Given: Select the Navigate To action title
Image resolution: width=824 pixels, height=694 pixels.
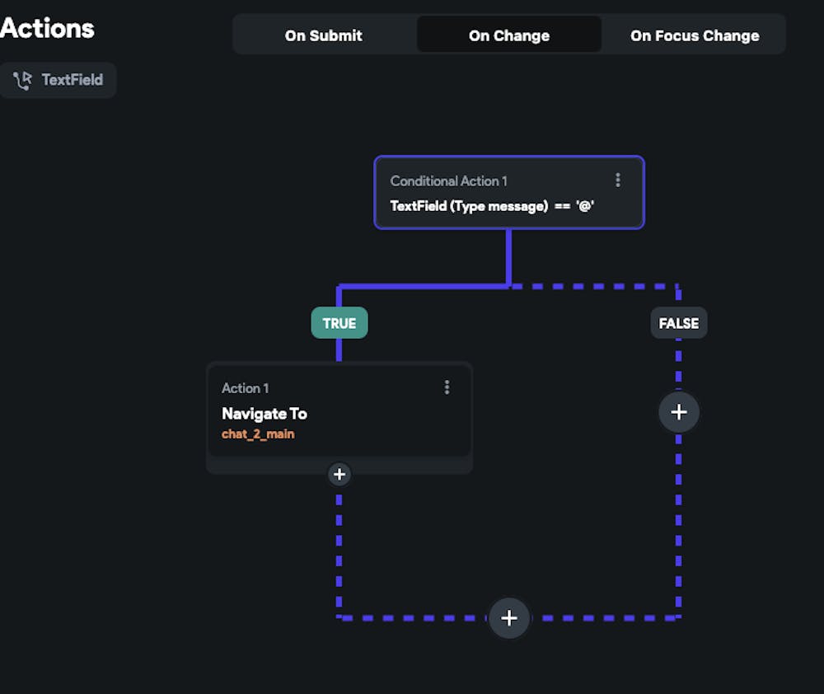Looking at the screenshot, I should tap(265, 414).
